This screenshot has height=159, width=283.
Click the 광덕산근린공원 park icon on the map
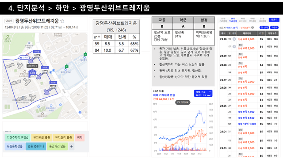[8, 36]
